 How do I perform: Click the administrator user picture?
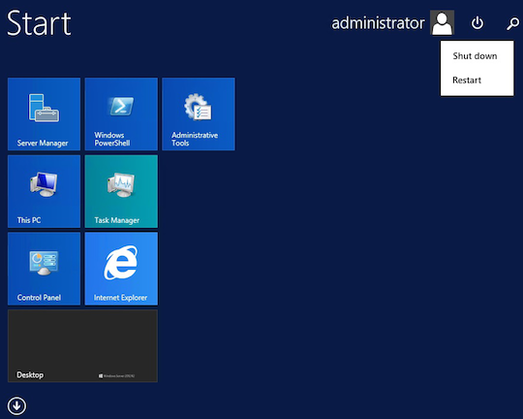(x=442, y=22)
